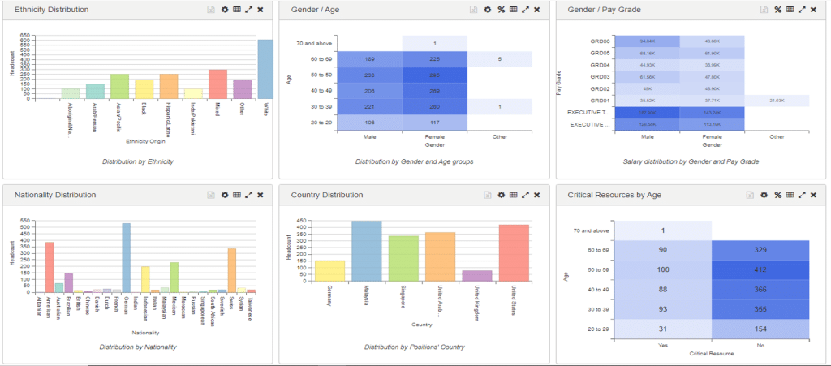Screen dimensions: 831x366
Task: Export Country Distribution to Excel
Action: pos(487,195)
